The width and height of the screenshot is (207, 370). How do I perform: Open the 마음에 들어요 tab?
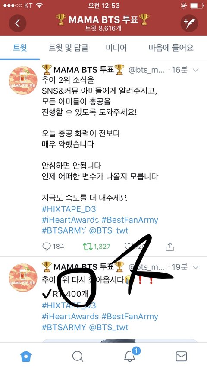tap(171, 48)
